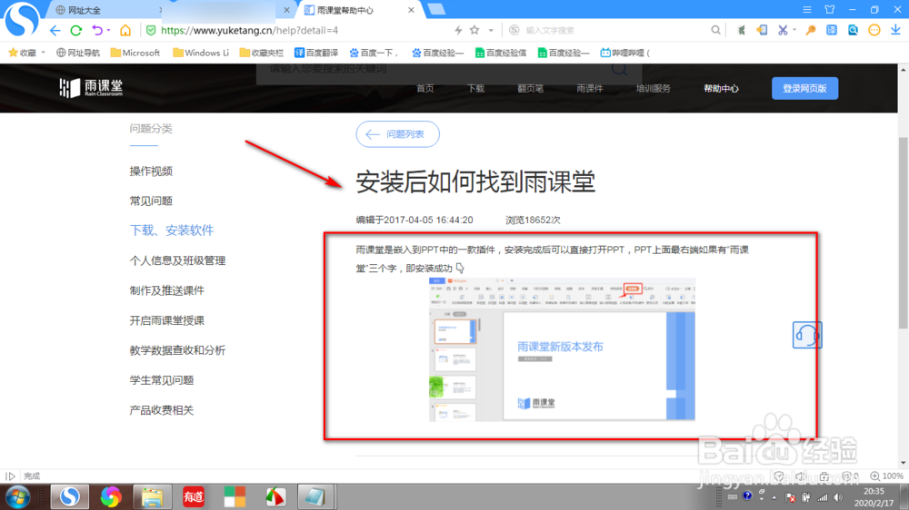This screenshot has width=909, height=510.
Task: Expand the address bar dropdown arrow
Action: tap(491, 30)
